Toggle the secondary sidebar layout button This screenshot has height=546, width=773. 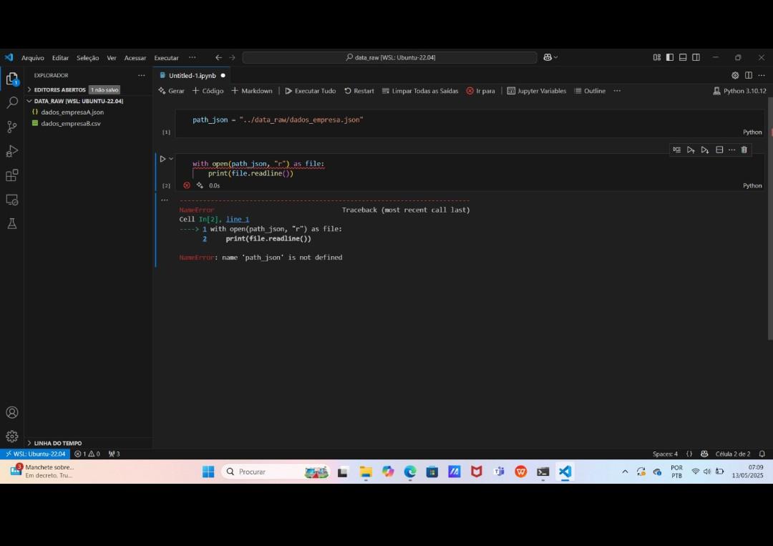(696, 58)
